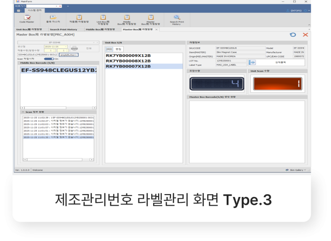Click the quantity spinner beside the printer button
This screenshot has width=331, height=241.
[x=63, y=50]
